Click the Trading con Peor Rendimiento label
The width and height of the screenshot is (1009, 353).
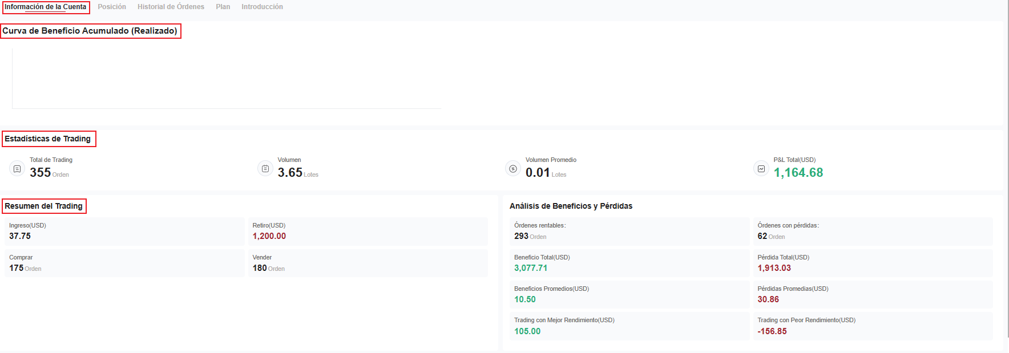coord(806,320)
